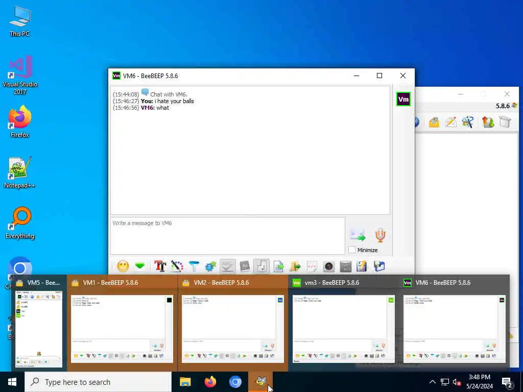Click the message "i hate your balls"

pos(174,101)
